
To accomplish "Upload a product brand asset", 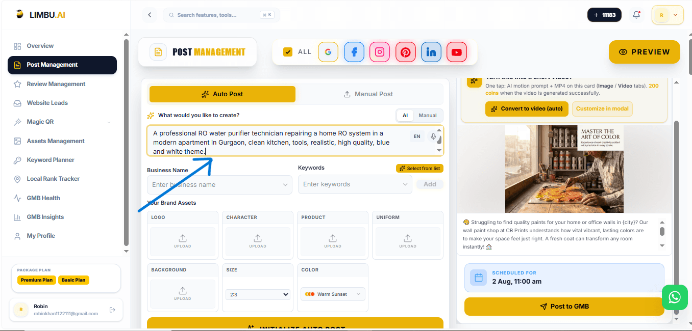I will coord(333,241).
